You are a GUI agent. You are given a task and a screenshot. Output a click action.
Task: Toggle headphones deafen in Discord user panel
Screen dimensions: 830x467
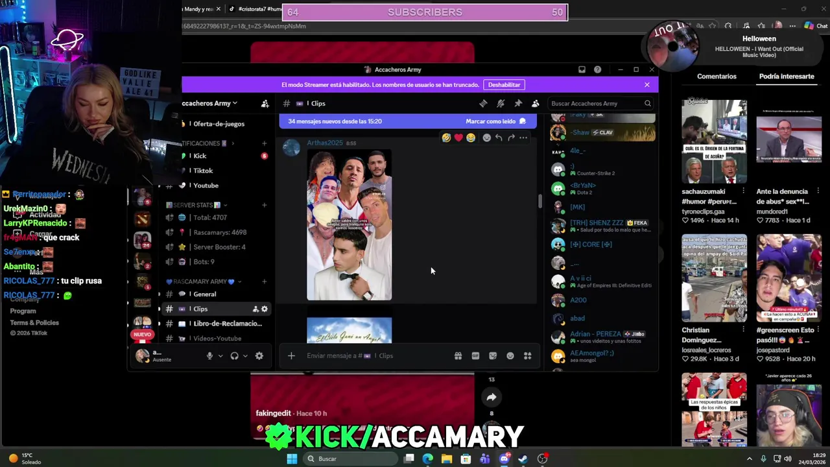tap(234, 355)
